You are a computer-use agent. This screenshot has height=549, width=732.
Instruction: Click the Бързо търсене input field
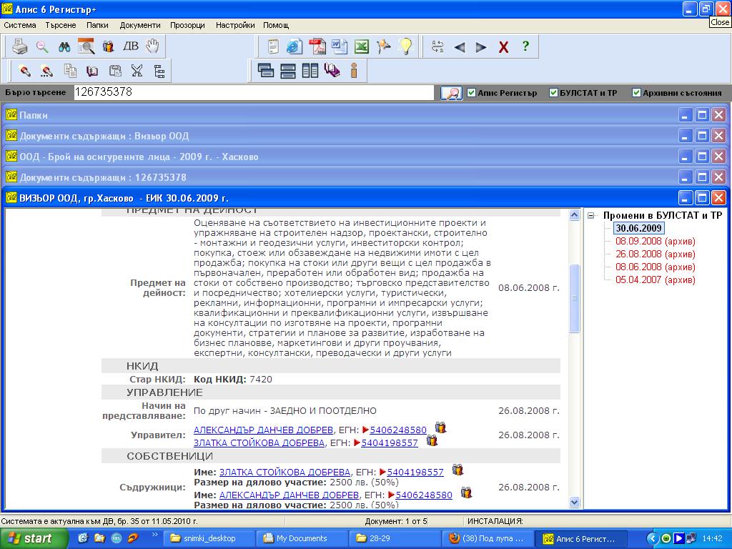pos(254,92)
